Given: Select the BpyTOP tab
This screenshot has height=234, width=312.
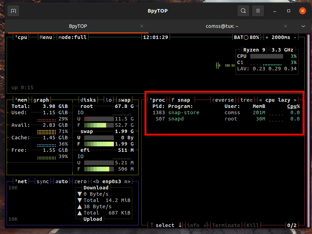Looking at the screenshot, I should 78,26.
